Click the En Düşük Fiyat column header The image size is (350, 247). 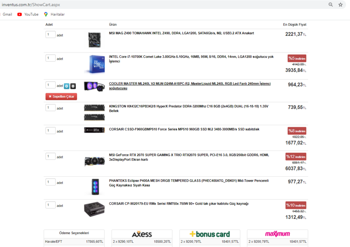(x=295, y=25)
